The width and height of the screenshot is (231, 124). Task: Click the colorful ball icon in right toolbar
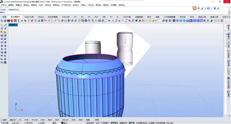click(x=211, y=20)
